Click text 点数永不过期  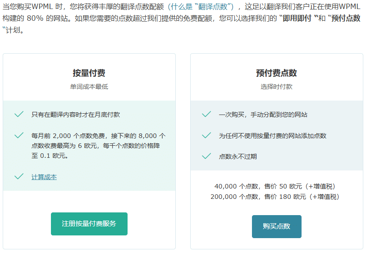coord(238,156)
